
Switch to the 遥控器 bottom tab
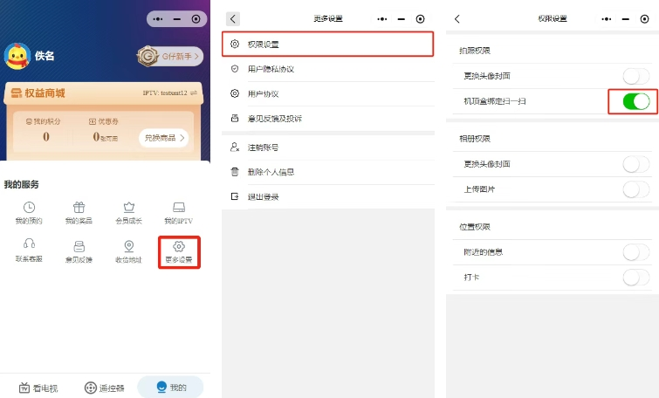(104, 388)
